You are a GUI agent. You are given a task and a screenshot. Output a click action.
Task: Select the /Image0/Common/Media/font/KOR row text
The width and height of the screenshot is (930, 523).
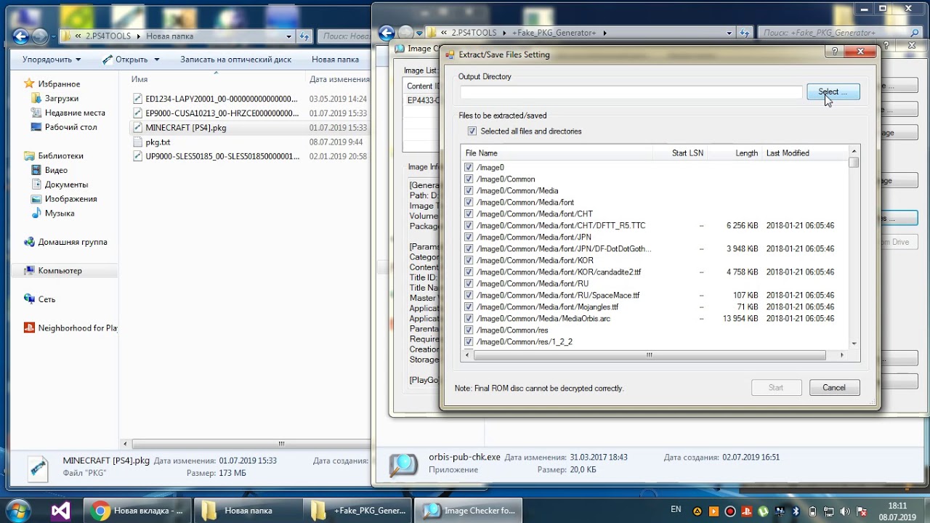(x=535, y=261)
